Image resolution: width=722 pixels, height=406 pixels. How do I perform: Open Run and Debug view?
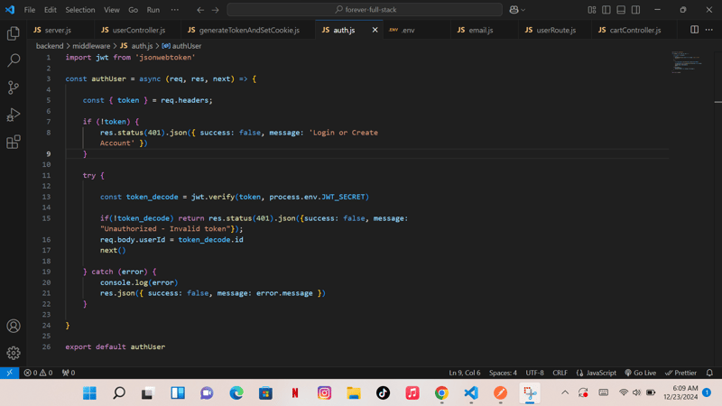(14, 115)
